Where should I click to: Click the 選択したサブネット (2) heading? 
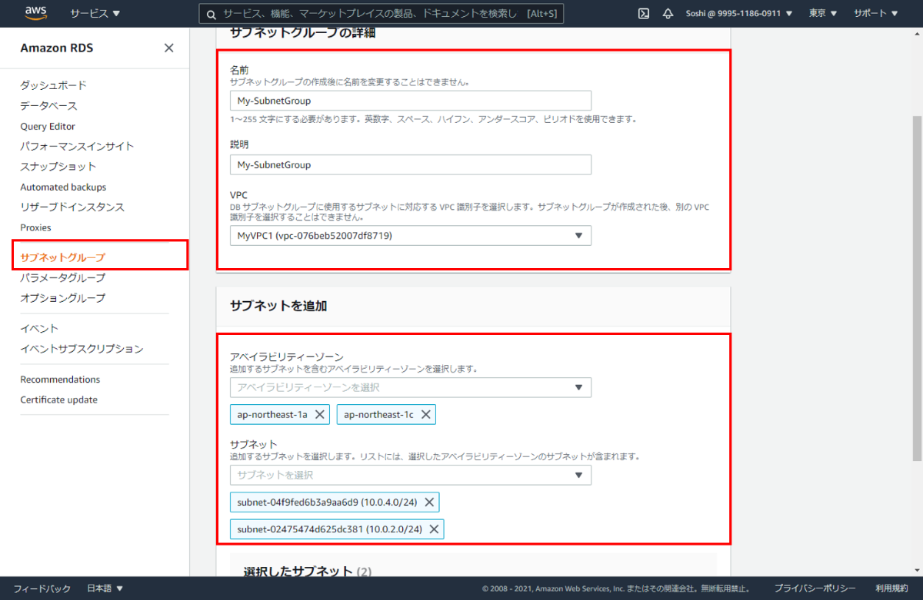coord(308,571)
